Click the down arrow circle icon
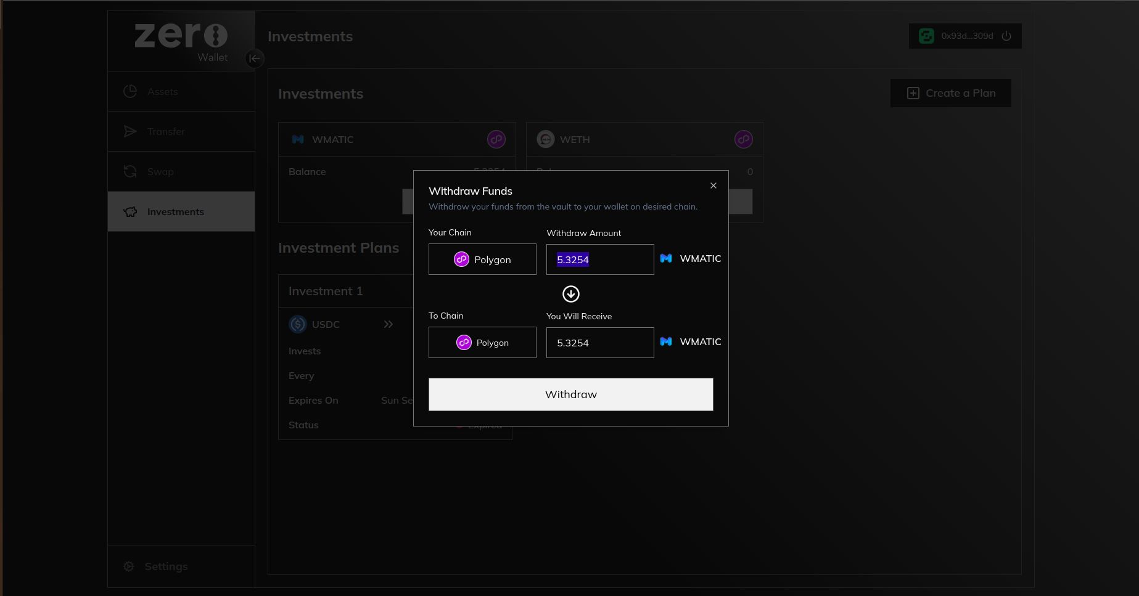1139x596 pixels. (x=571, y=294)
